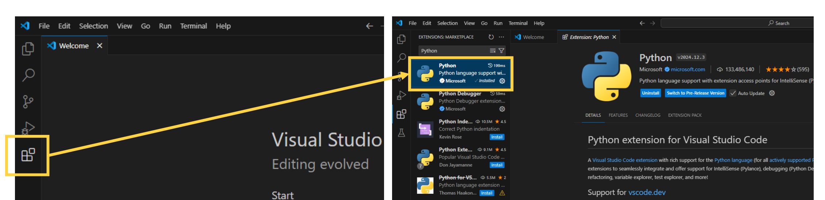
Task: Open the Testing flask view in right window
Action: 401,133
